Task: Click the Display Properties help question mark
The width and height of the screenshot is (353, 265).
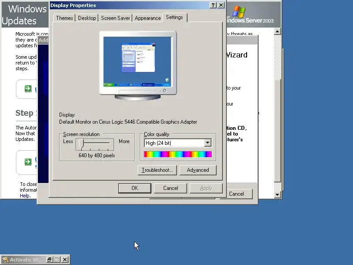Action: coord(213,5)
